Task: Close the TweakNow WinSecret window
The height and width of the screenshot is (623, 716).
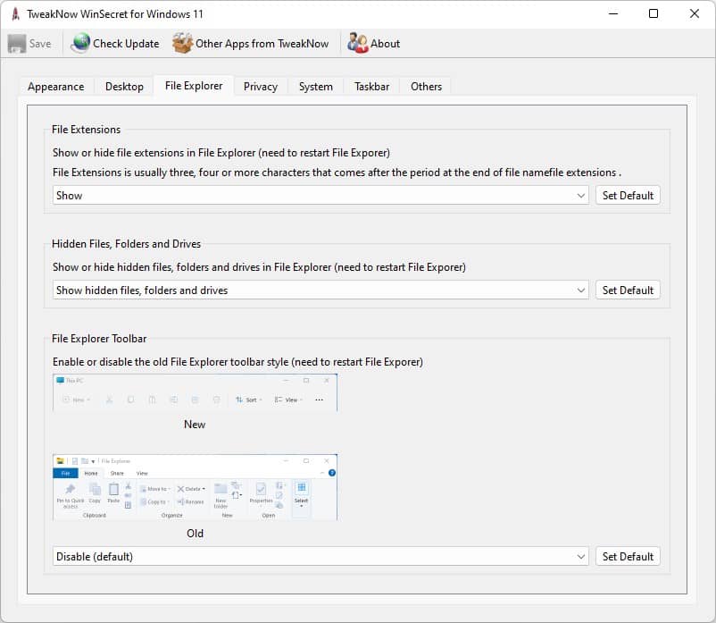Action: [694, 13]
